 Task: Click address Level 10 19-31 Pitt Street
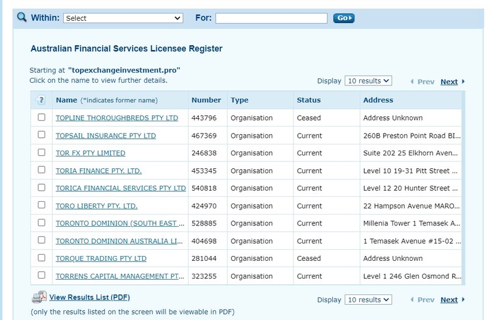click(410, 171)
